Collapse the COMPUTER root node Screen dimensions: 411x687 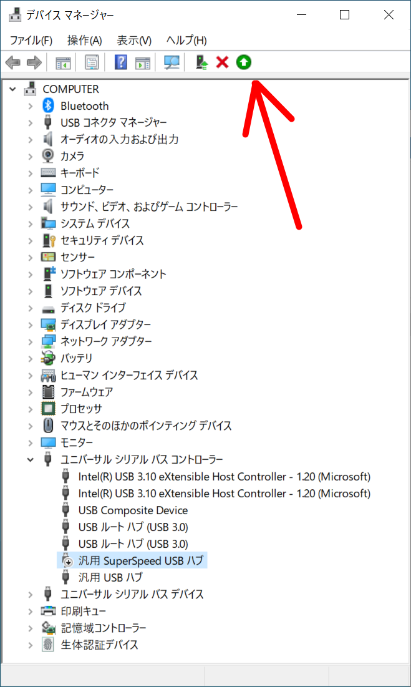point(12,89)
